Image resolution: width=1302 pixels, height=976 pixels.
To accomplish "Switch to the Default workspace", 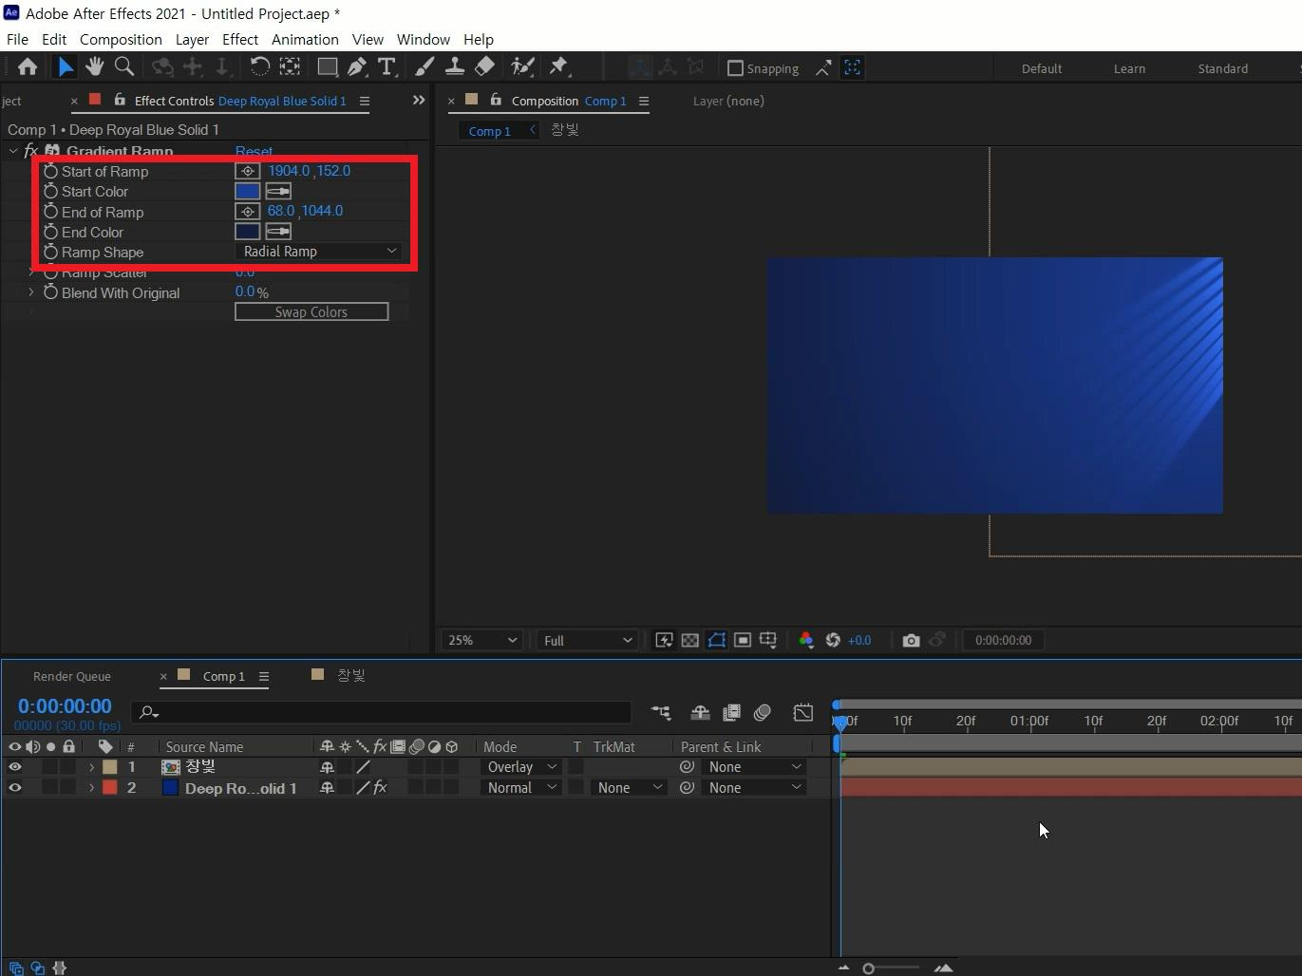I will [1042, 68].
